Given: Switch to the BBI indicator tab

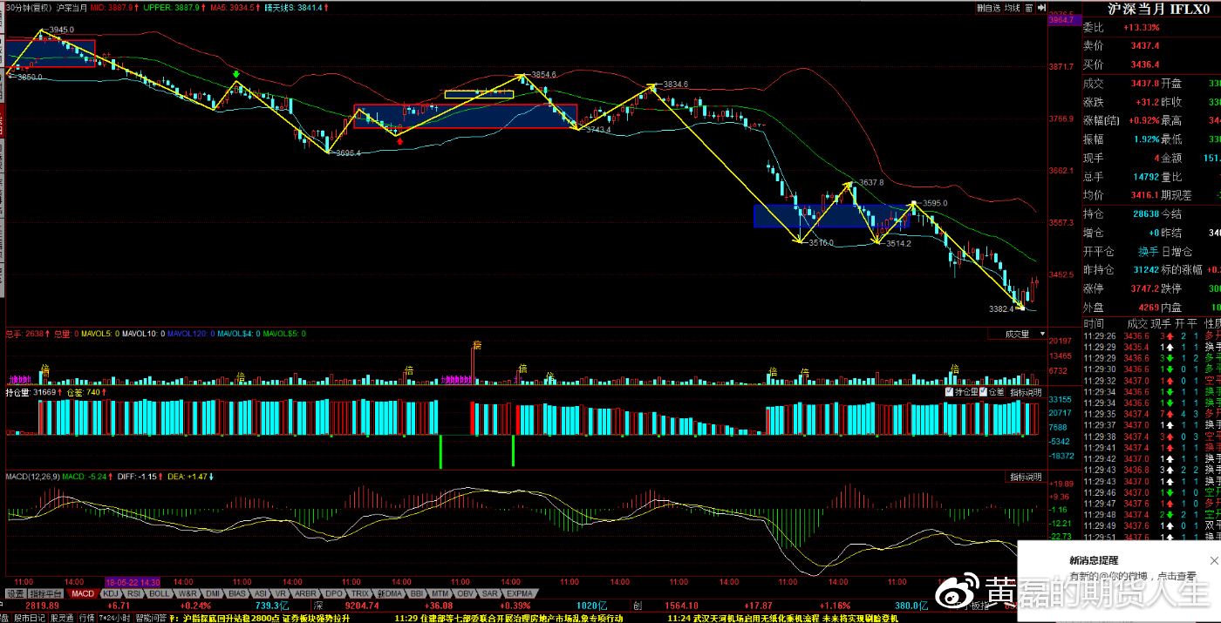Looking at the screenshot, I should (x=419, y=593).
